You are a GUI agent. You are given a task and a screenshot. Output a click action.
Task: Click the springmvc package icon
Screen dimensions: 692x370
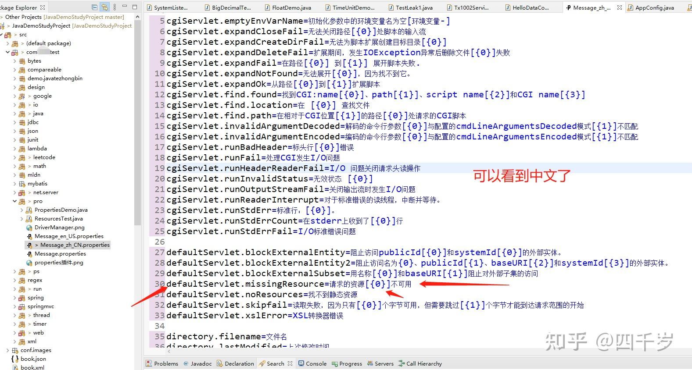coord(22,306)
